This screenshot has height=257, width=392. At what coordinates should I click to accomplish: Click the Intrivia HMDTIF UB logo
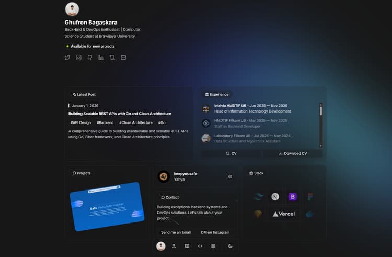(x=206, y=108)
